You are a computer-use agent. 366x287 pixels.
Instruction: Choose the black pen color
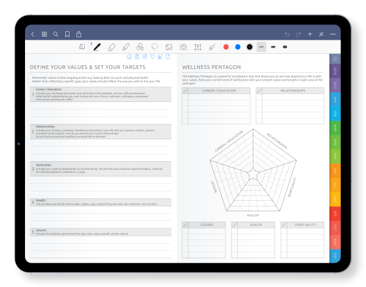(x=249, y=47)
